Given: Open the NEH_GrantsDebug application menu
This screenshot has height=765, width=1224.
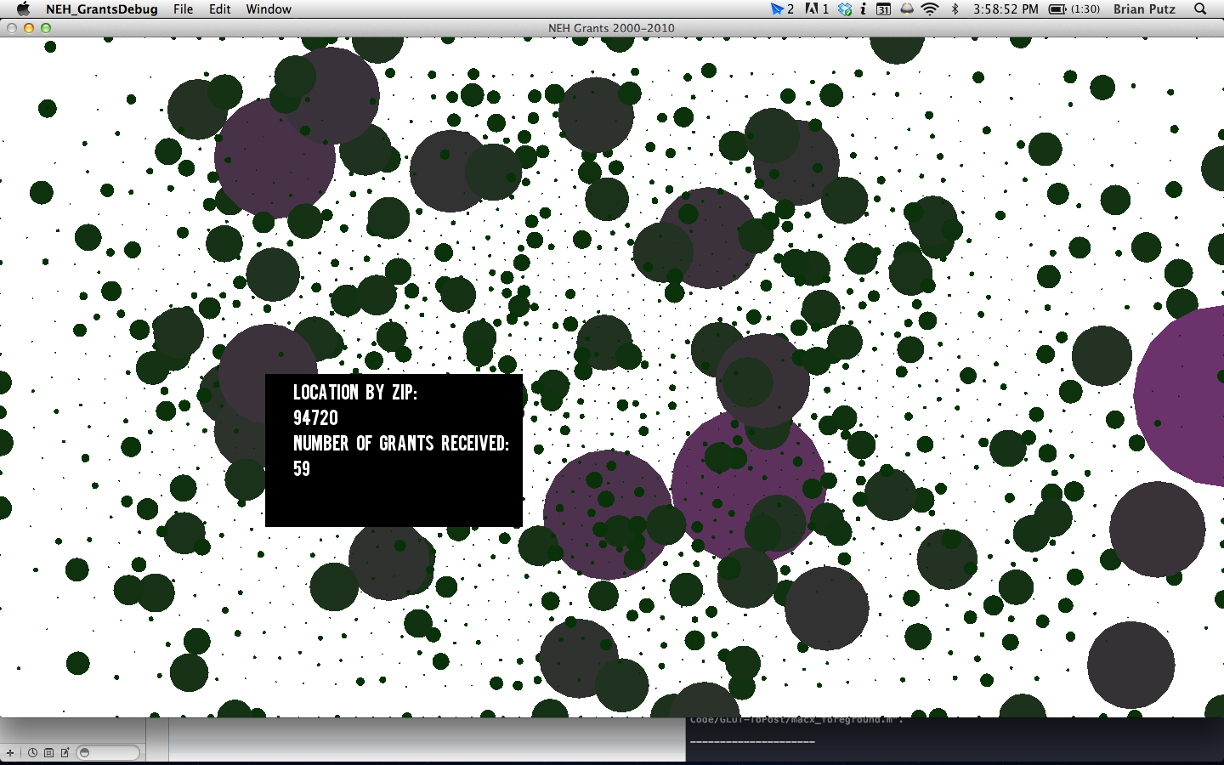Looking at the screenshot, I should 101,8.
